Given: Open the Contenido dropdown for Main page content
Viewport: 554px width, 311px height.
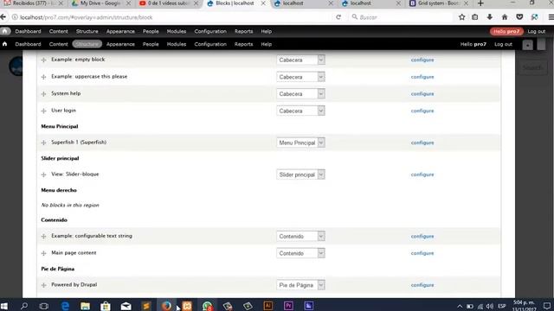Looking at the screenshot, I should [300, 253].
